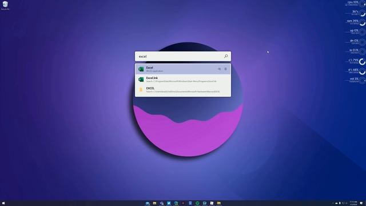Open the Twitter app in the taskbar
Image resolution: width=366 pixels, height=206 pixels.
click(169, 203)
